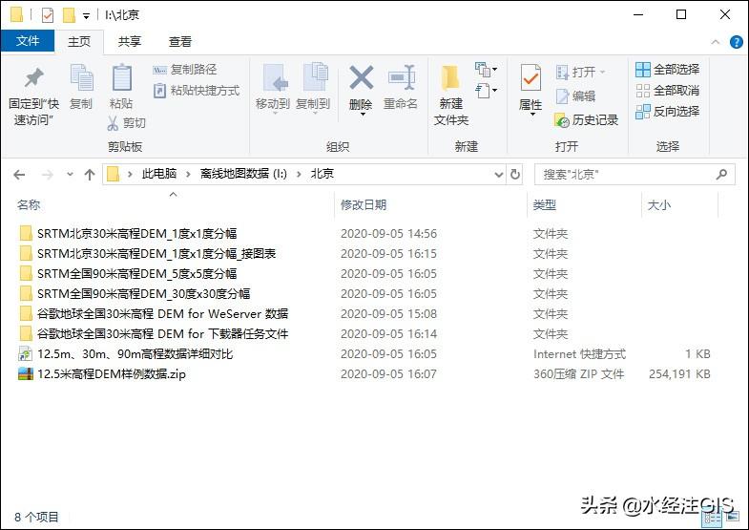Click the search box for 北京
Image resolution: width=749 pixels, height=530 pixels.
pyautogui.click(x=625, y=175)
